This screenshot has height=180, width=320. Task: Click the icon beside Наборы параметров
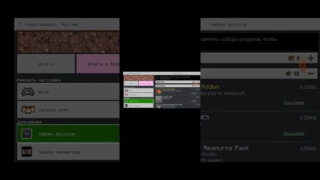26,151
